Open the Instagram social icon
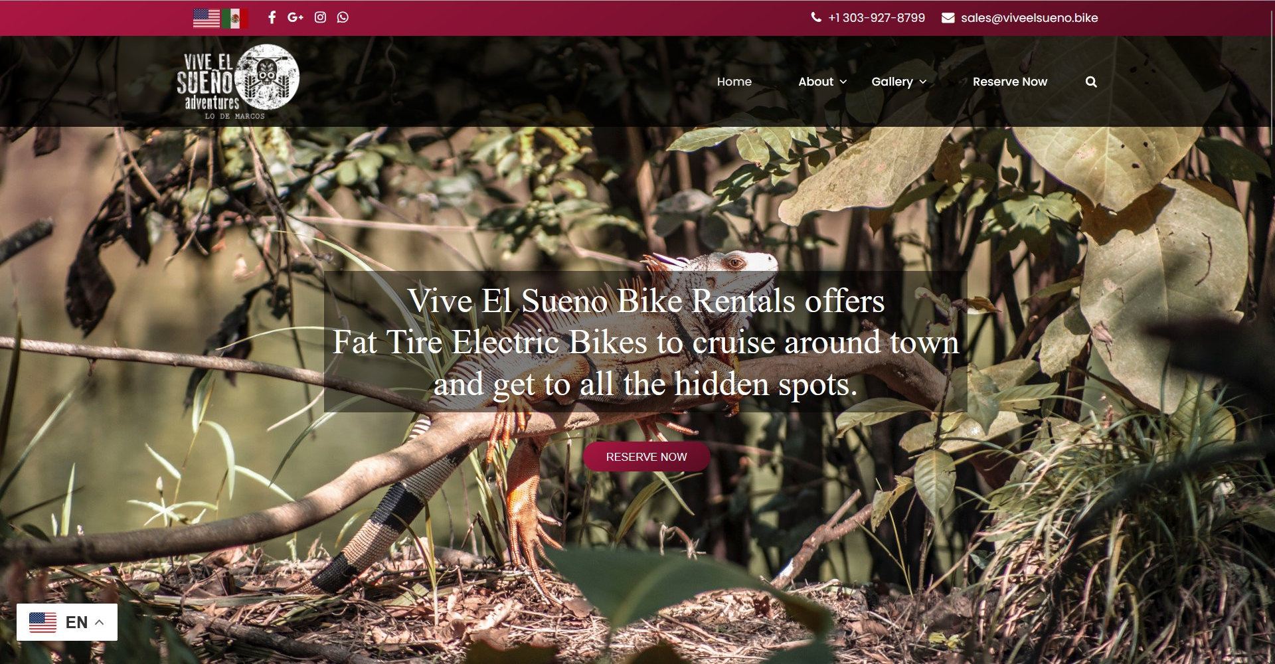The image size is (1275, 664). pos(320,17)
